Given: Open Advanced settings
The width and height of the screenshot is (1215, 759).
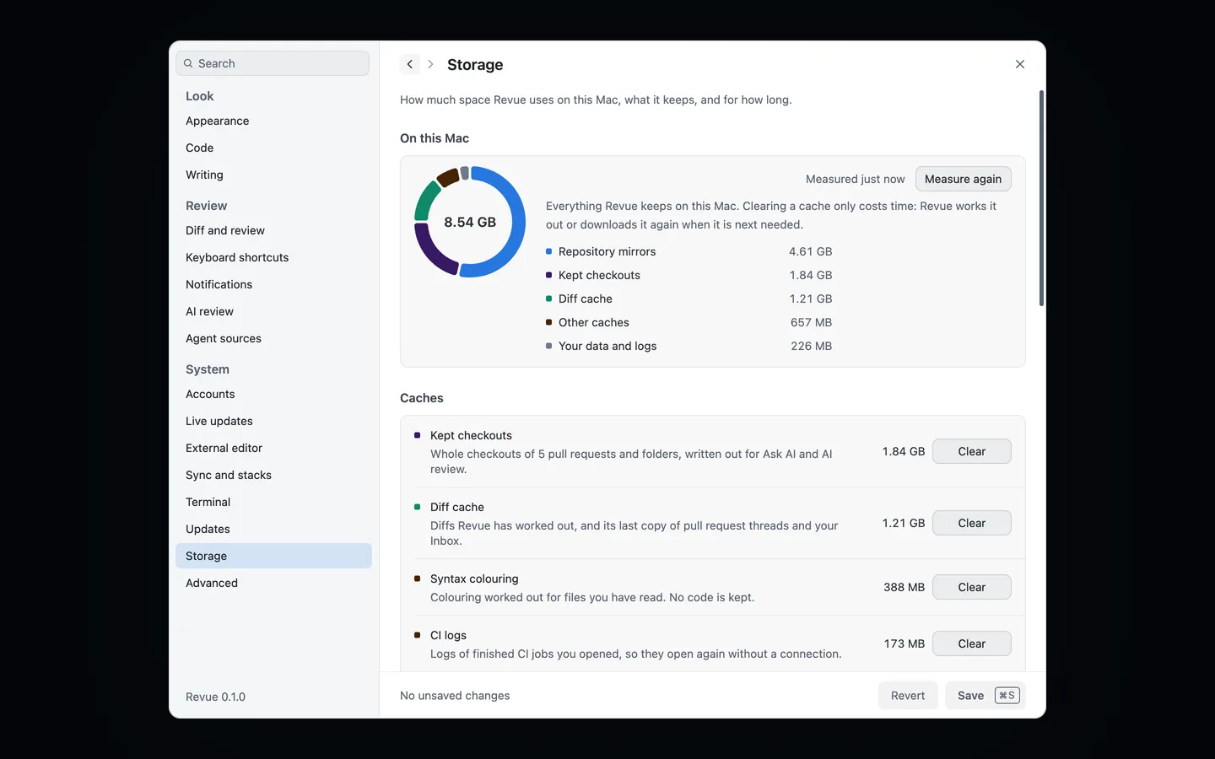Looking at the screenshot, I should pyautogui.click(x=273, y=583).
